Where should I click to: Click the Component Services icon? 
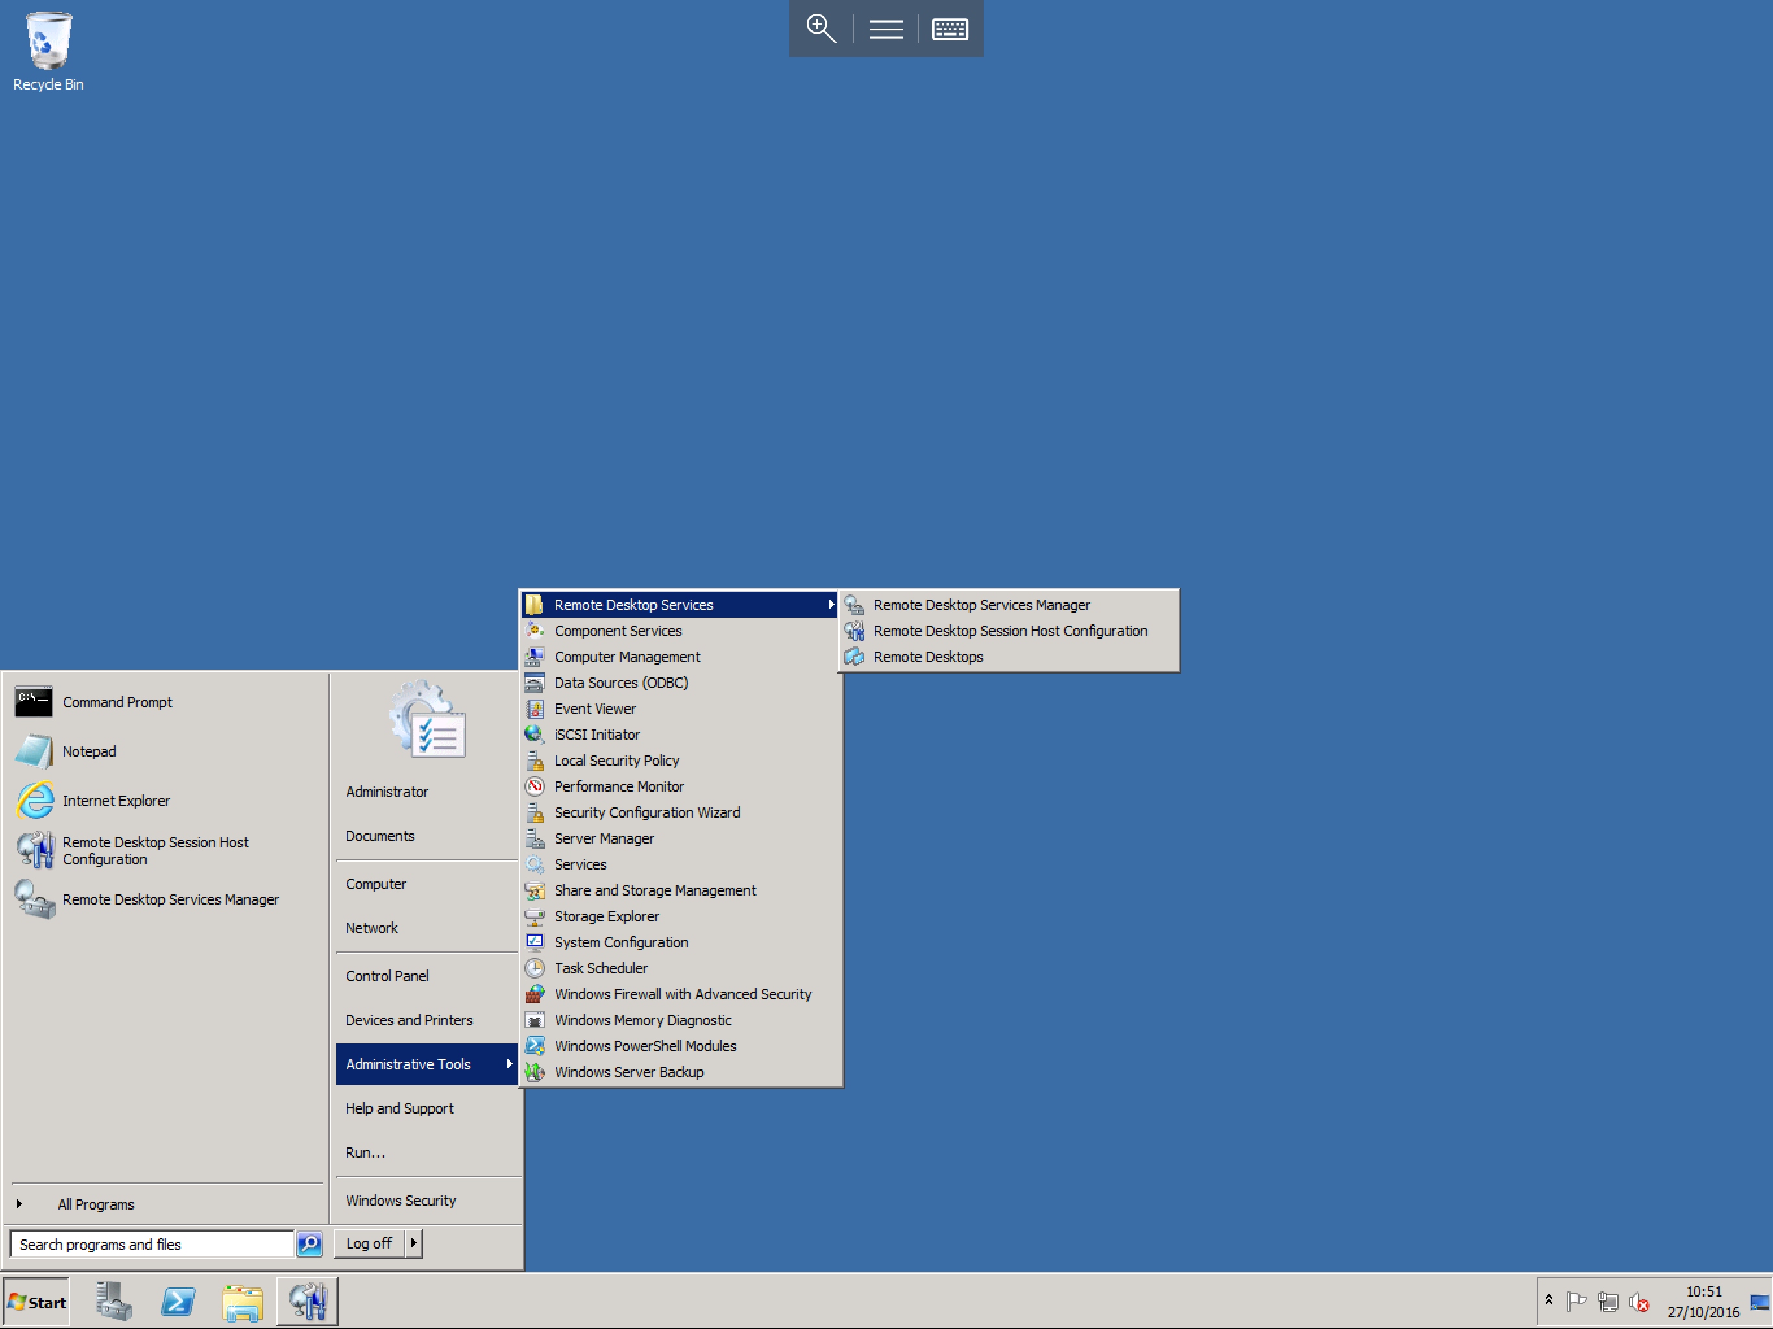point(535,631)
